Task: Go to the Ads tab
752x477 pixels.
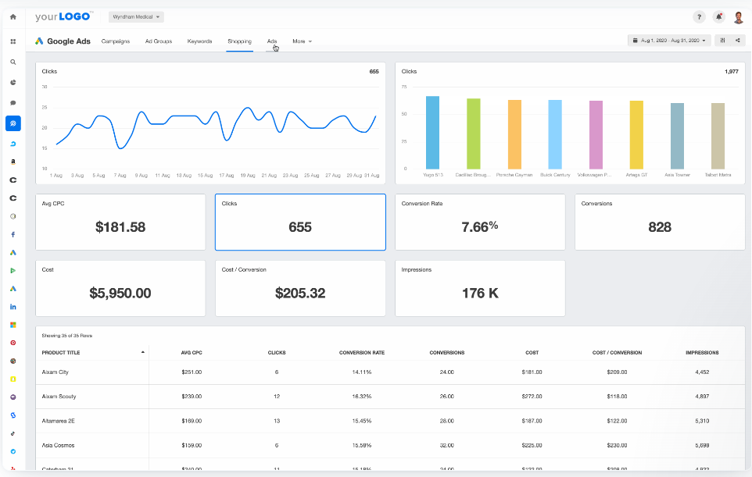Action: pyautogui.click(x=272, y=41)
